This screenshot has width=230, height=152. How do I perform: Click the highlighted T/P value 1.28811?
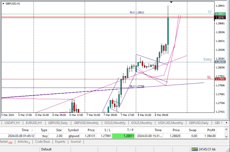click(x=123, y=136)
